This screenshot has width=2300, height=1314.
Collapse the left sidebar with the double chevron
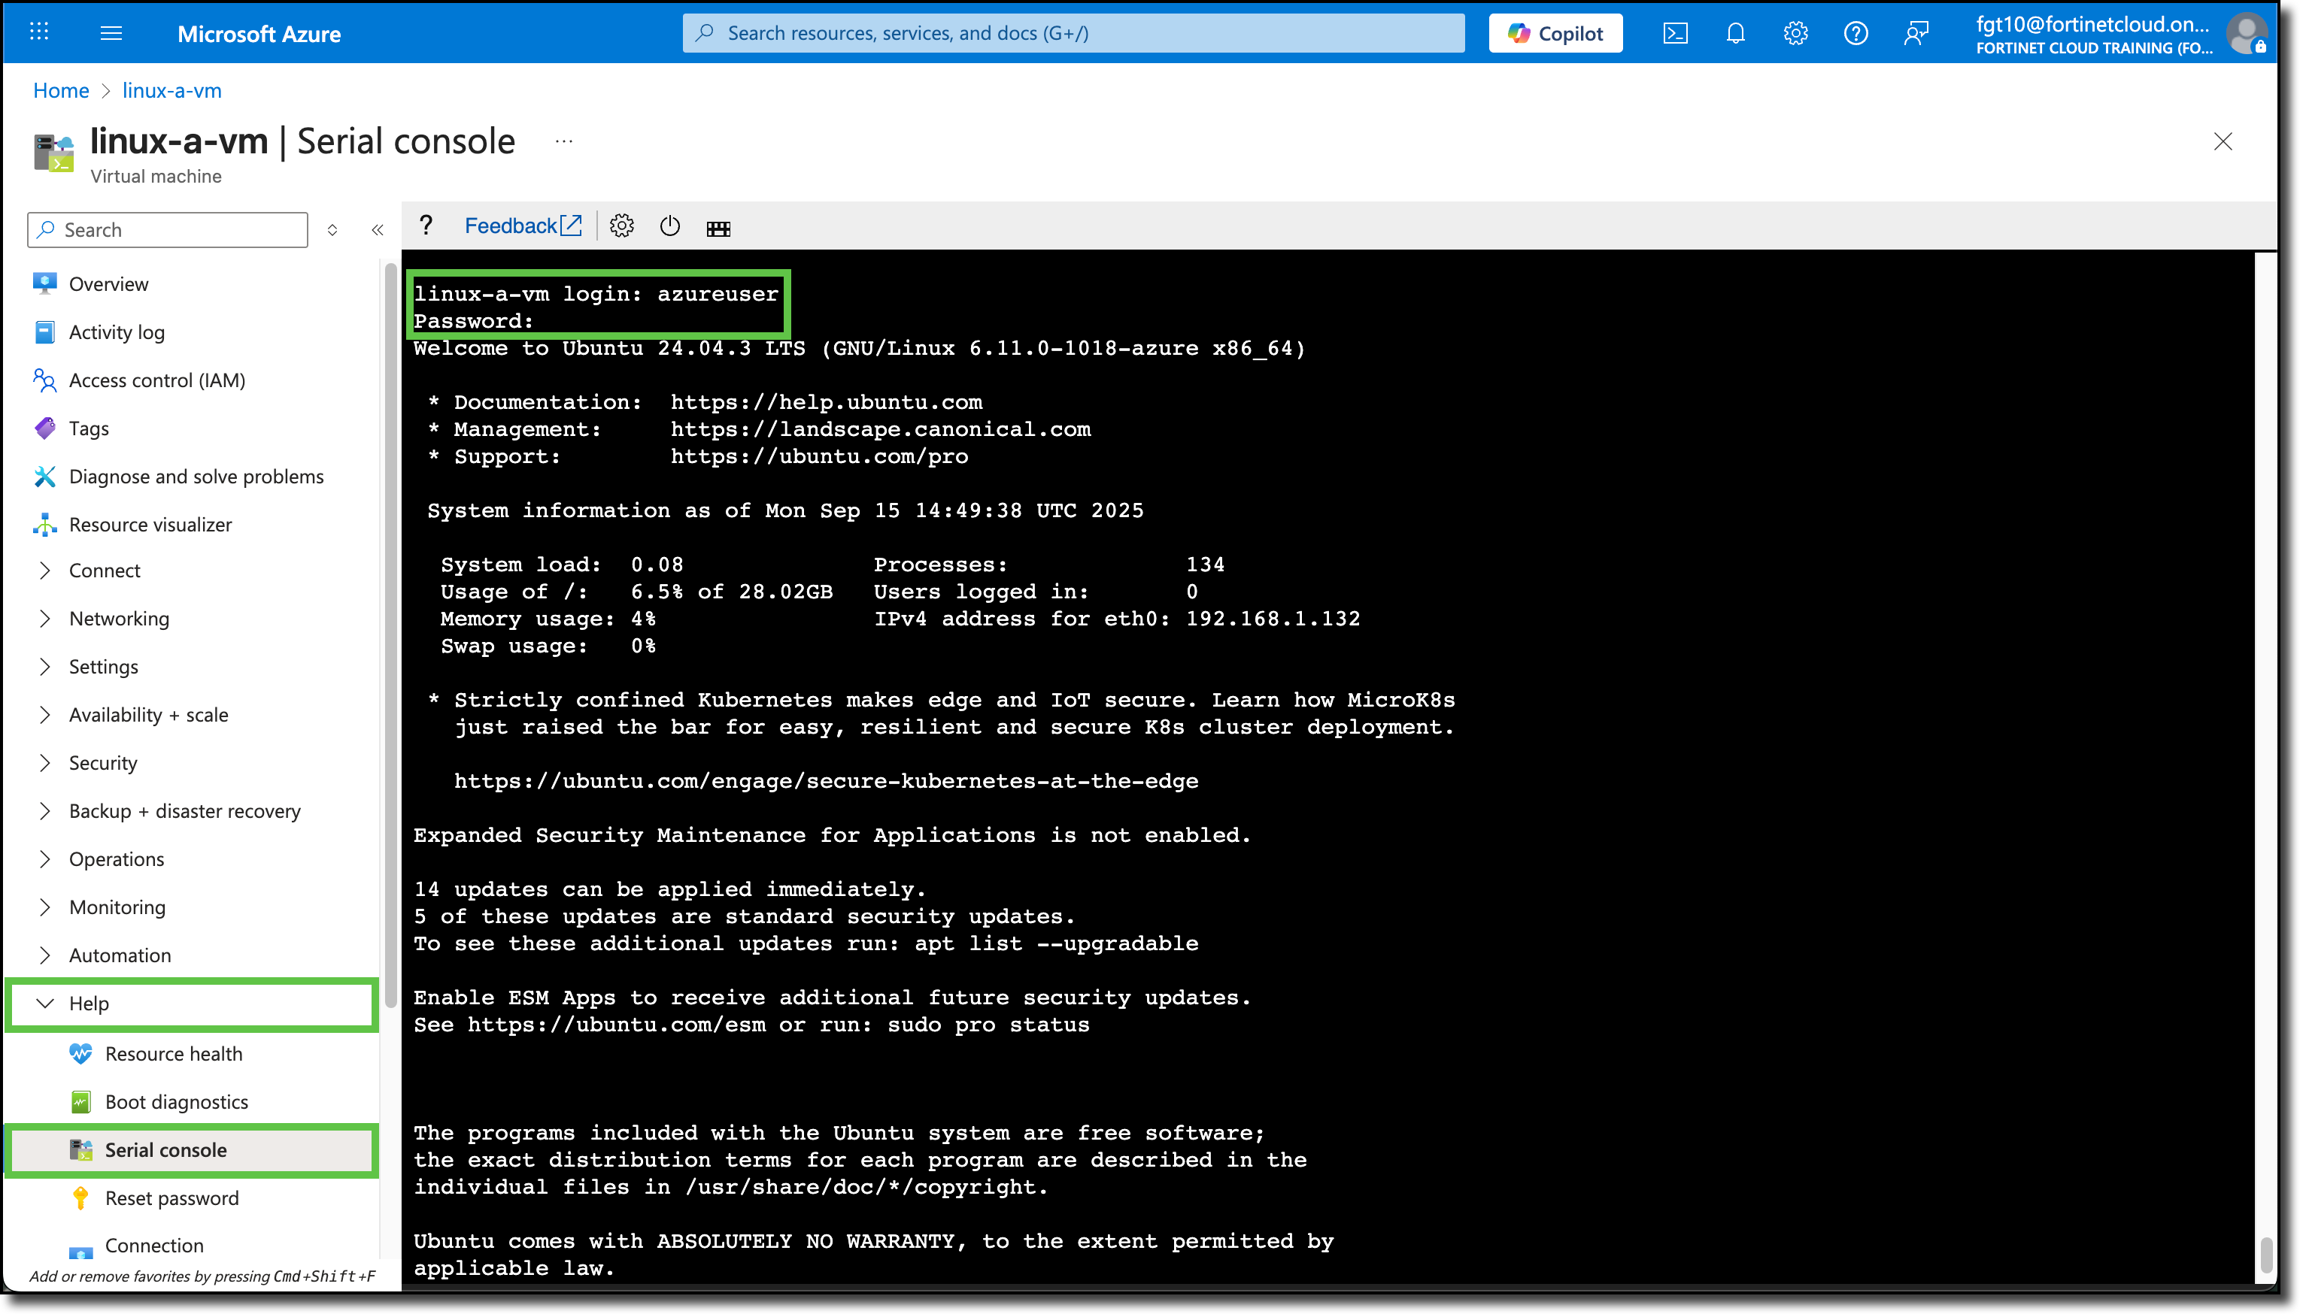[x=378, y=229]
